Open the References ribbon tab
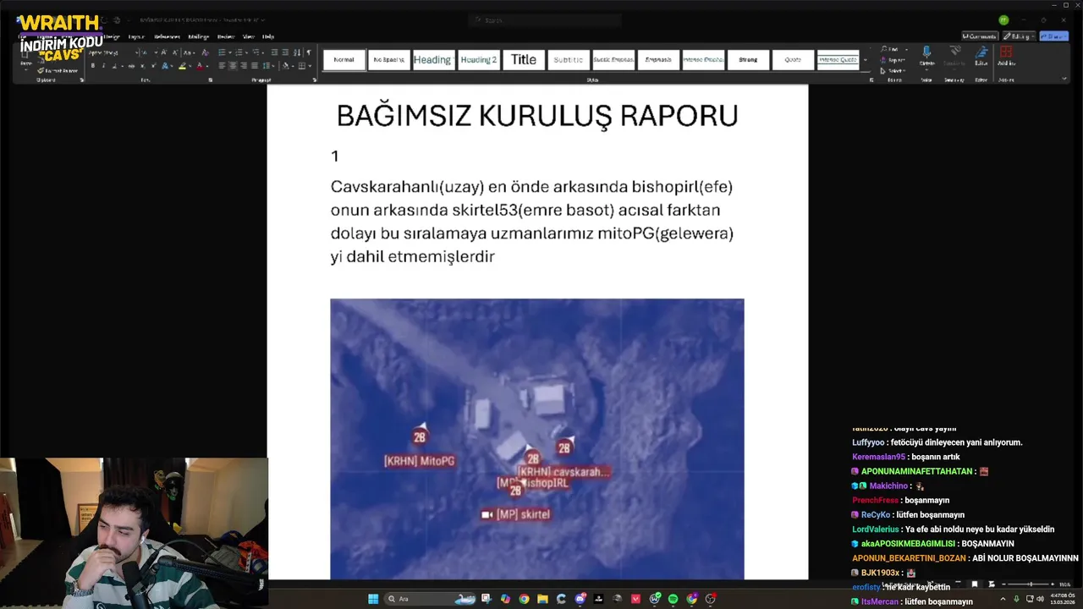Viewport: 1083px width, 609px height. pos(167,36)
